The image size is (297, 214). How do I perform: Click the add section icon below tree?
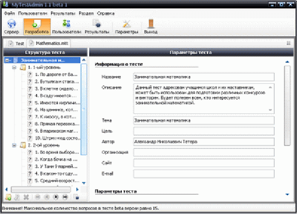coord(8,197)
